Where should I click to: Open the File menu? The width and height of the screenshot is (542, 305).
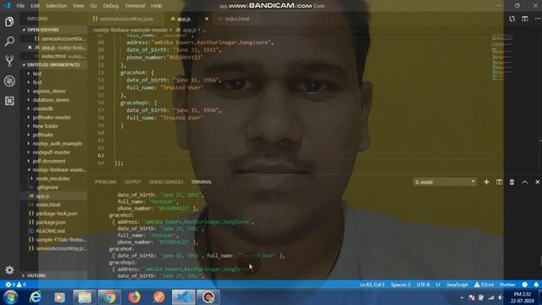click(20, 6)
